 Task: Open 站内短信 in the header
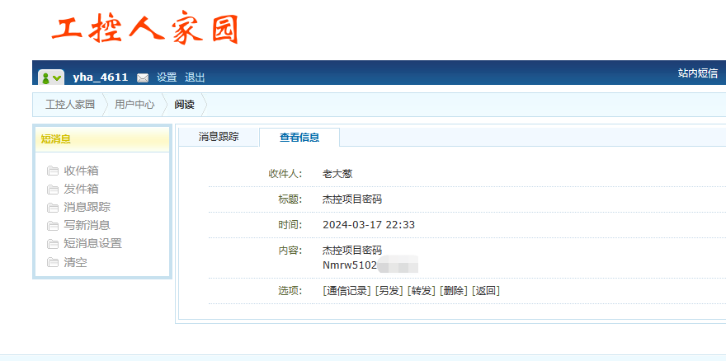697,73
